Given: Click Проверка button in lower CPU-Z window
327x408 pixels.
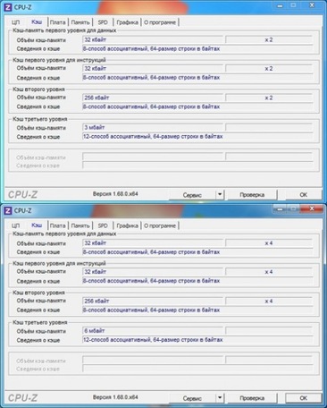Looking at the screenshot, I should pos(252,398).
